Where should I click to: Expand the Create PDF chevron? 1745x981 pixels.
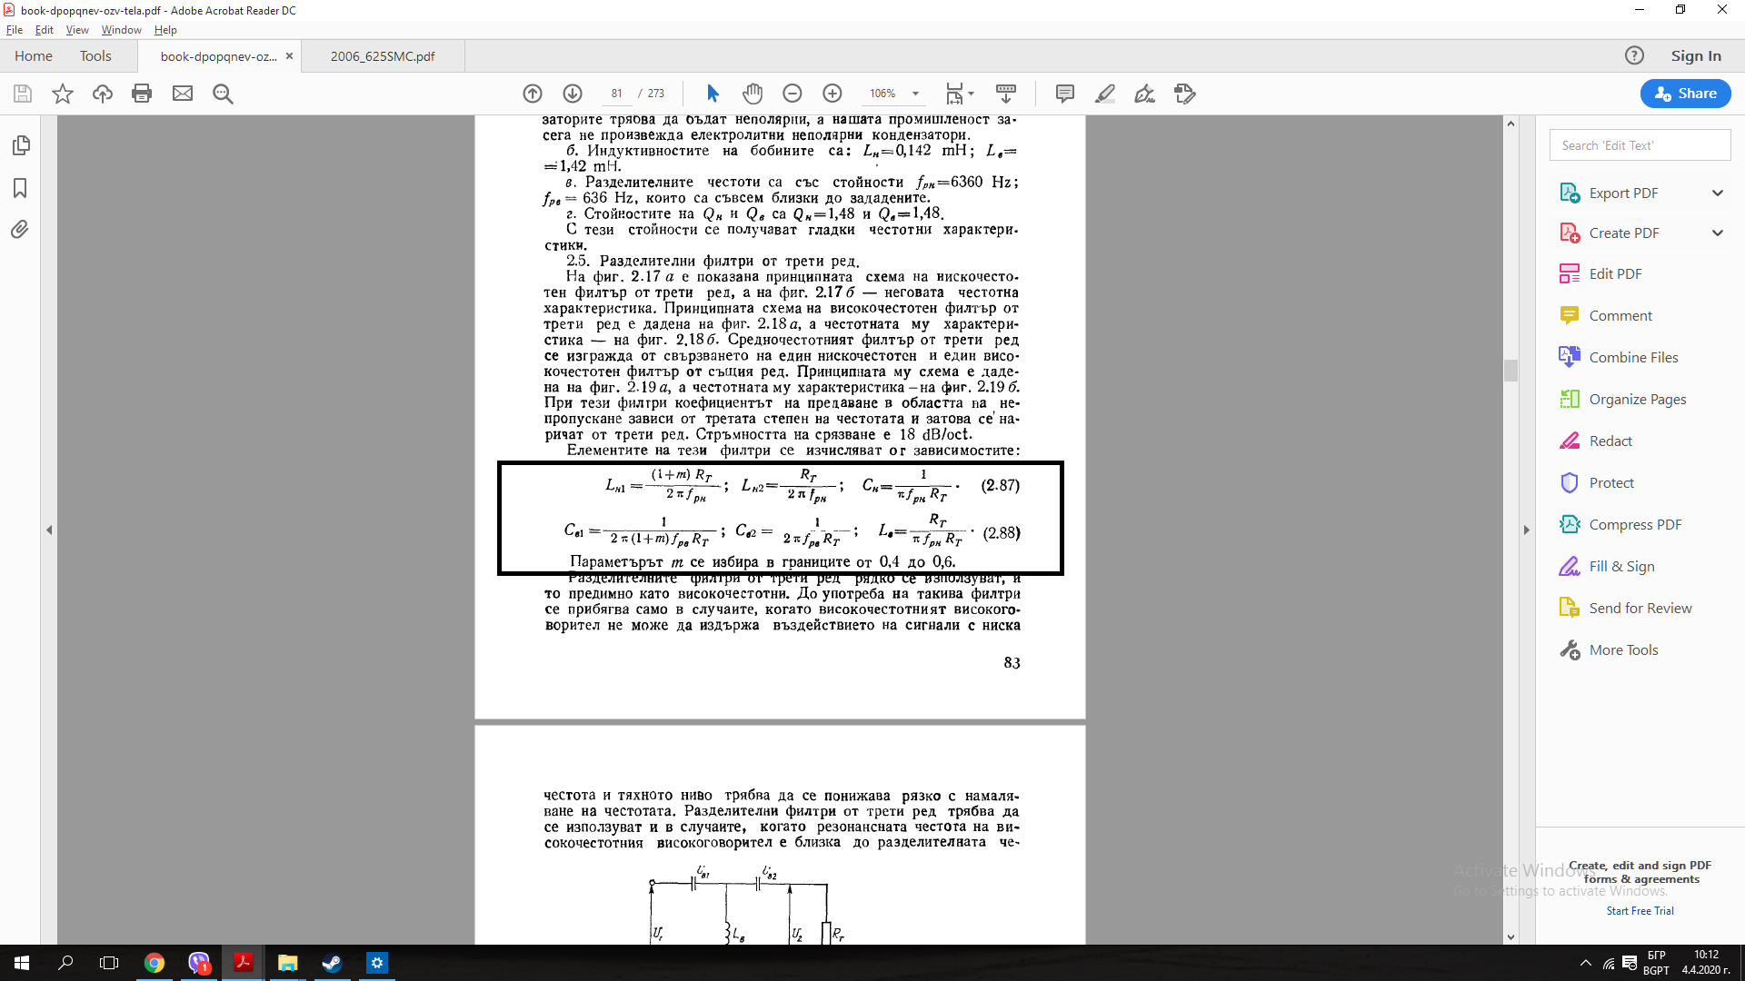pyautogui.click(x=1718, y=233)
